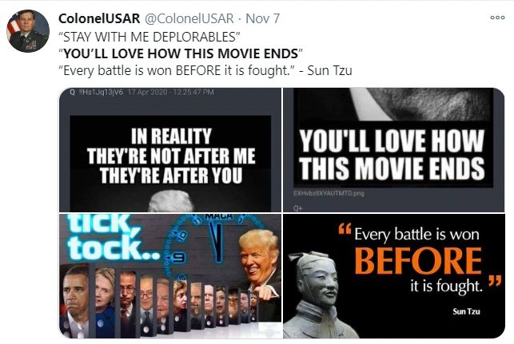Open the 'tick, tock' domino image
The image size is (514, 344).
(170, 276)
